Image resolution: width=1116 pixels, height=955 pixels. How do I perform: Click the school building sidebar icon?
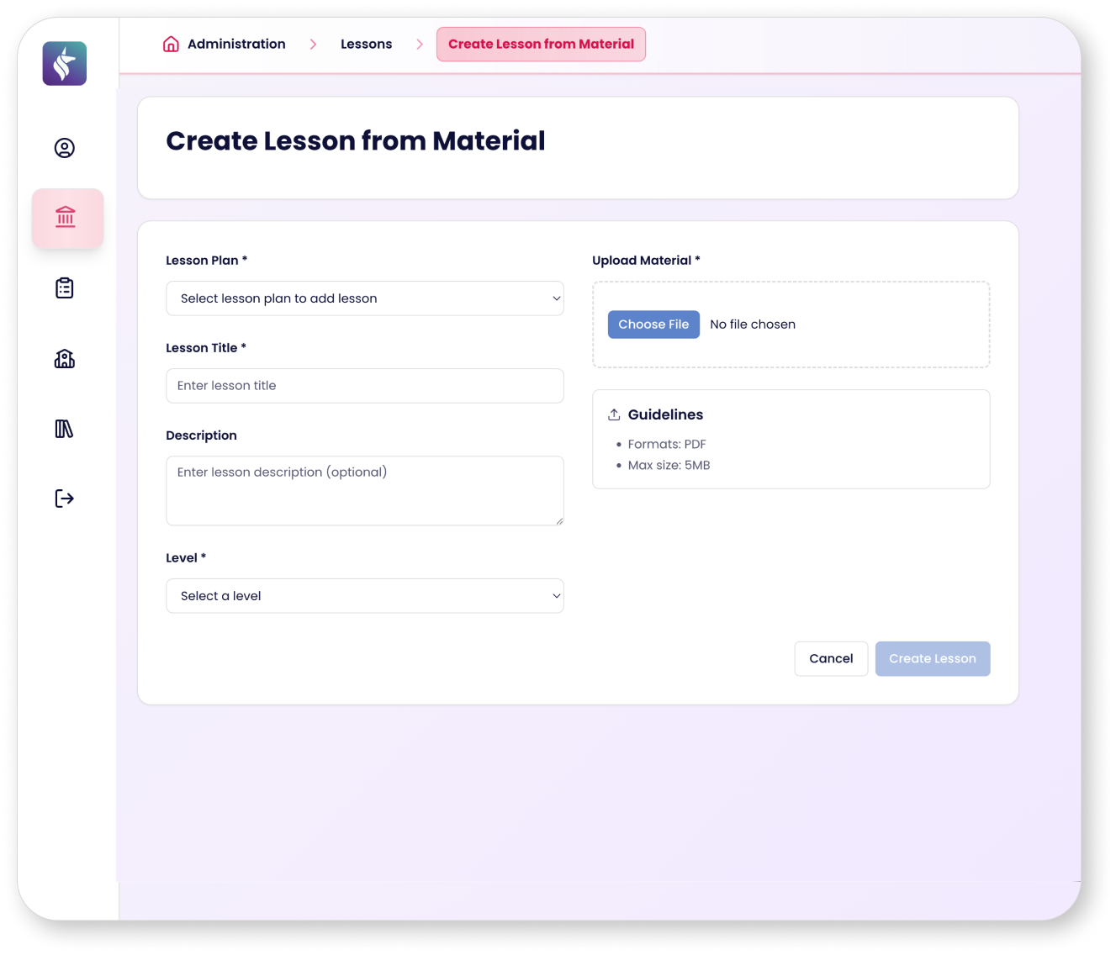pos(65,359)
